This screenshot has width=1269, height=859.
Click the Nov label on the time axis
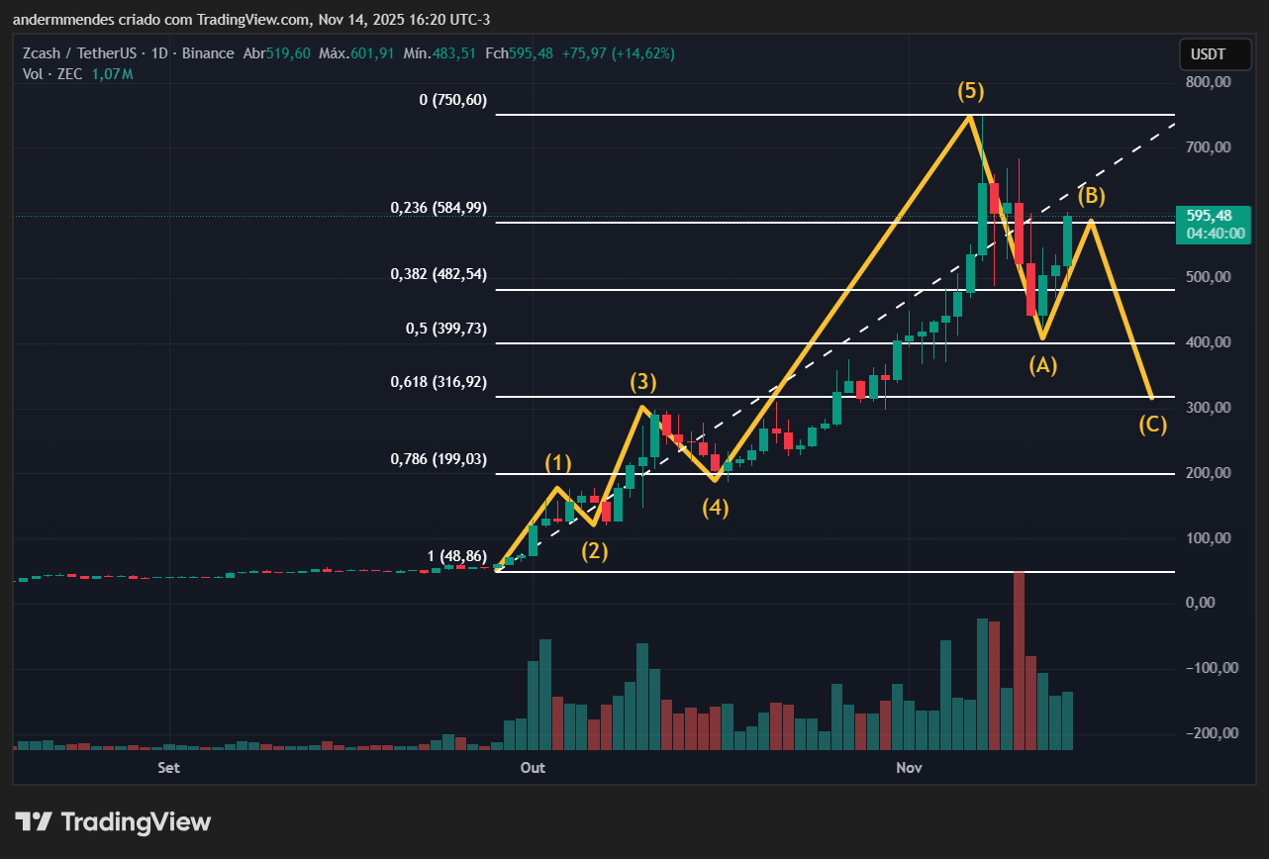909,767
